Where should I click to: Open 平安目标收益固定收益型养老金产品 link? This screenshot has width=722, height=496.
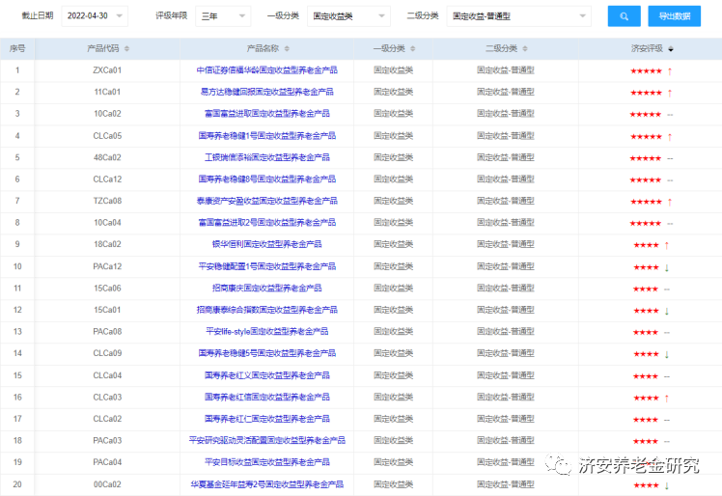pos(267,462)
